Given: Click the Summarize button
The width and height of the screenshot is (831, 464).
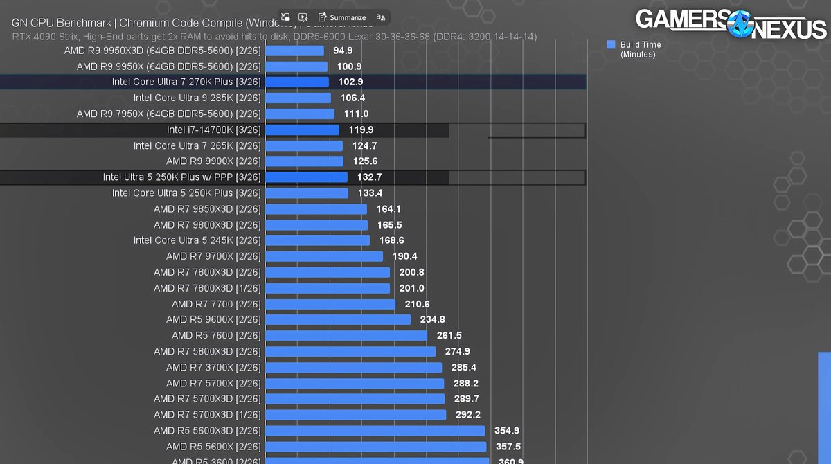Looking at the screenshot, I should [x=342, y=17].
